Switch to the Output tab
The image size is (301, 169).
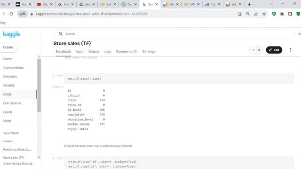pos(94,52)
